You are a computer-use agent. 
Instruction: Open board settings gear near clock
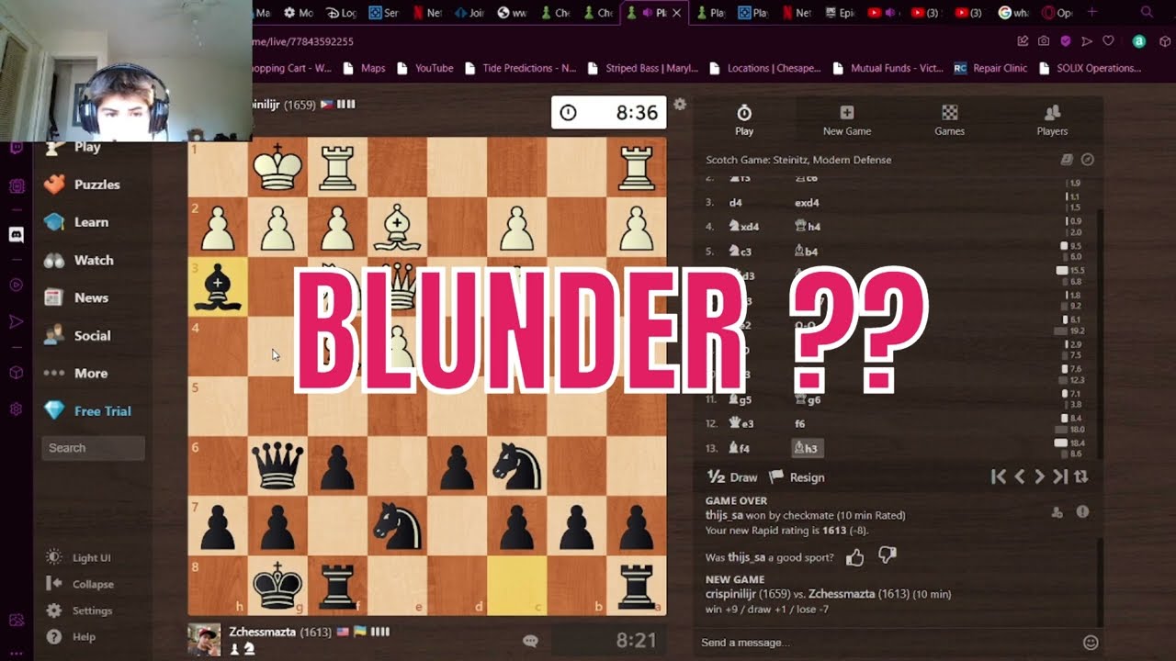tap(680, 105)
